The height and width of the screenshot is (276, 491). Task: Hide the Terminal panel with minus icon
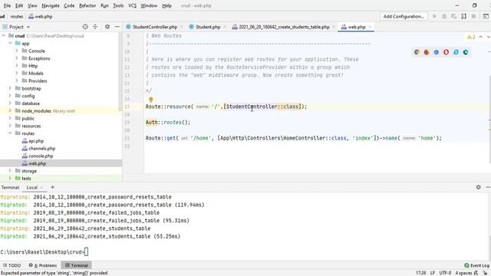(x=488, y=187)
